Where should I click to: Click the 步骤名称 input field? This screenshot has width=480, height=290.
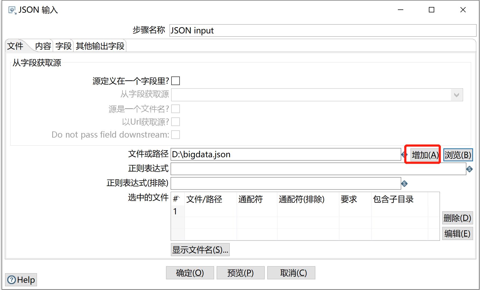[323, 30]
